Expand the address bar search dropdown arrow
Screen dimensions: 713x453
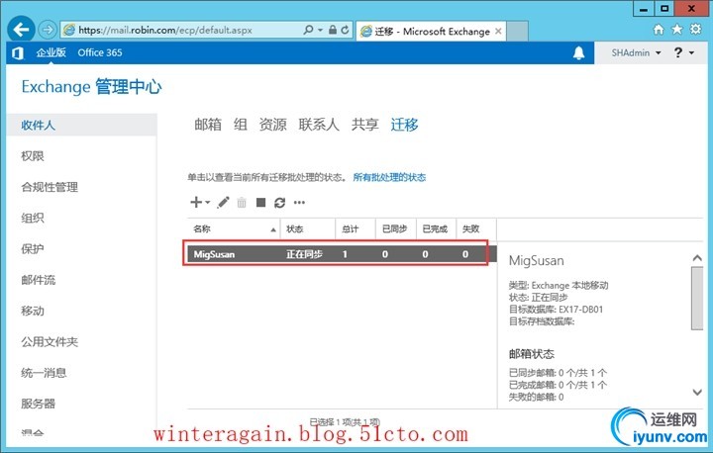coord(320,30)
